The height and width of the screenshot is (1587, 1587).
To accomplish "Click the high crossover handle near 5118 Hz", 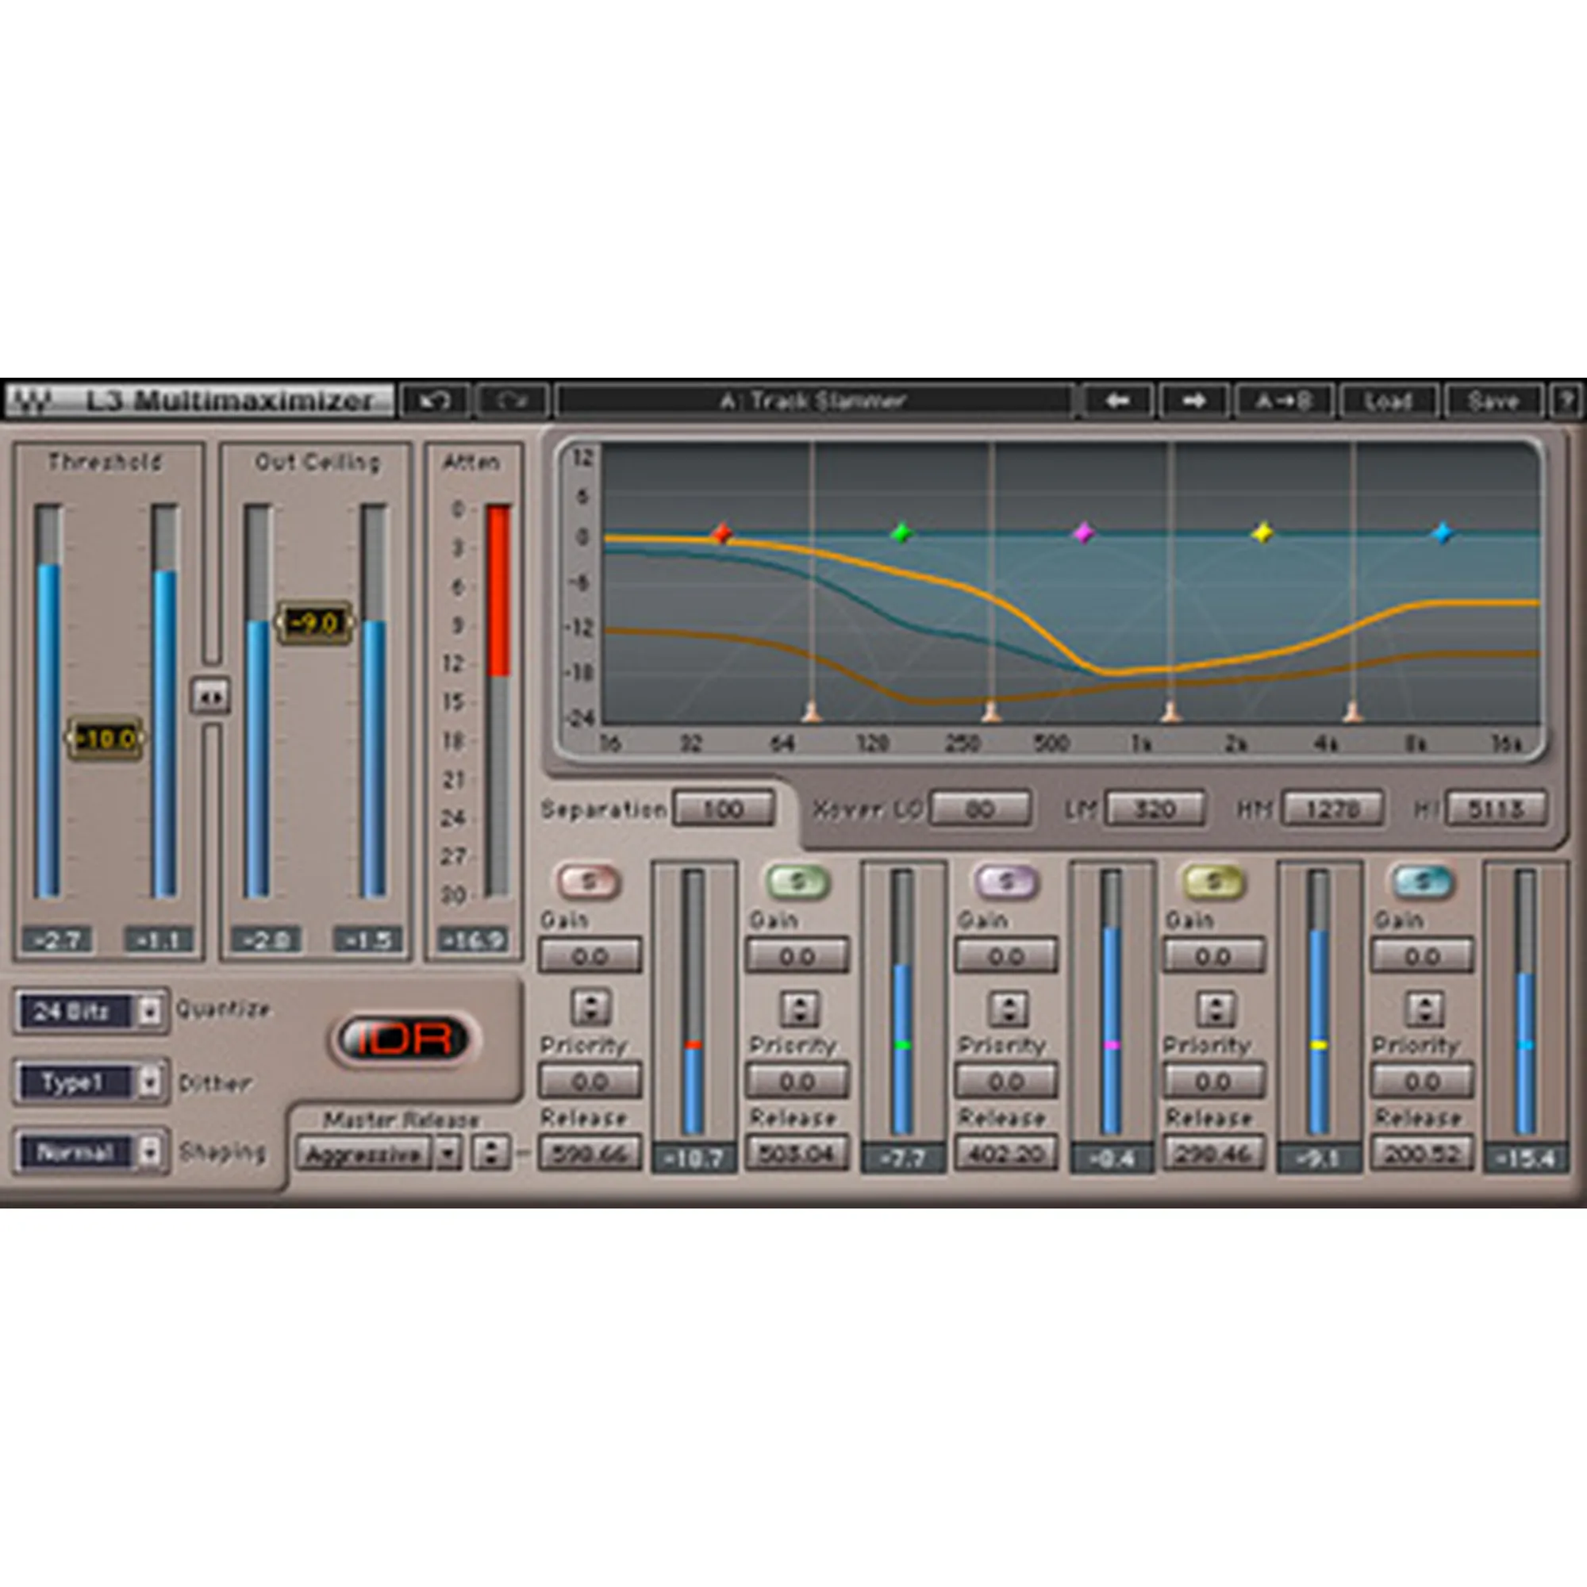I will pos(1354,711).
